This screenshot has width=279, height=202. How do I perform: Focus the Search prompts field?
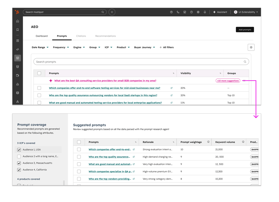[x=141, y=62]
